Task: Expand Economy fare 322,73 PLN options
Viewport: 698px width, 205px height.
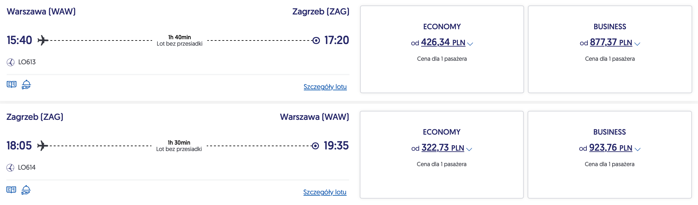Action: click(x=469, y=149)
